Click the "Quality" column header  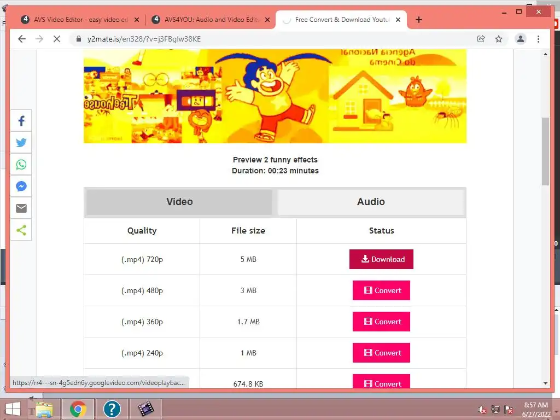(142, 231)
